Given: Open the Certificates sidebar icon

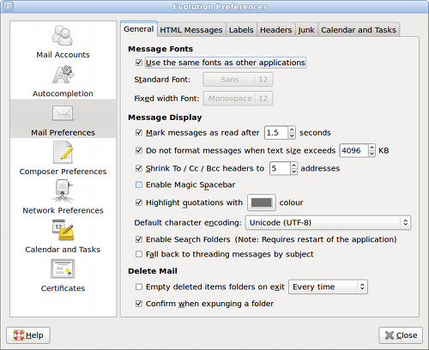Looking at the screenshot, I should pyautogui.click(x=63, y=269).
